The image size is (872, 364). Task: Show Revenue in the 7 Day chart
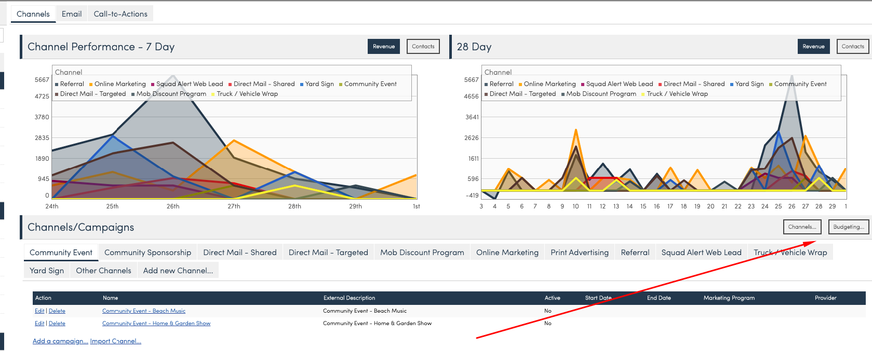tap(383, 47)
